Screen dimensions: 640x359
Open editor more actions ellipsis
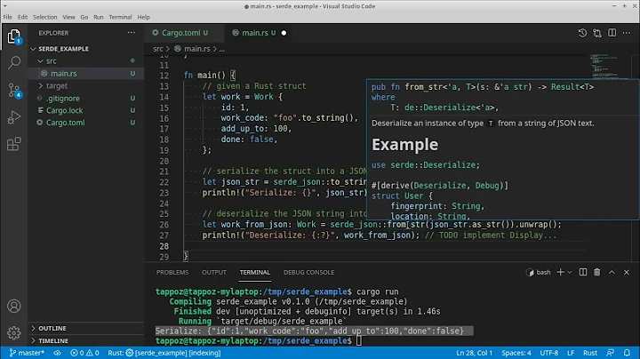[627, 33]
